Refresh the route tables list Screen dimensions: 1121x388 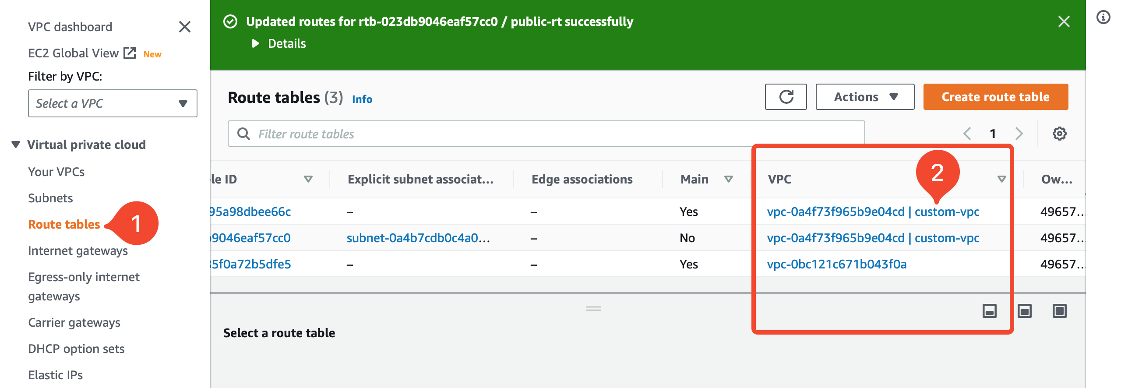click(x=786, y=97)
